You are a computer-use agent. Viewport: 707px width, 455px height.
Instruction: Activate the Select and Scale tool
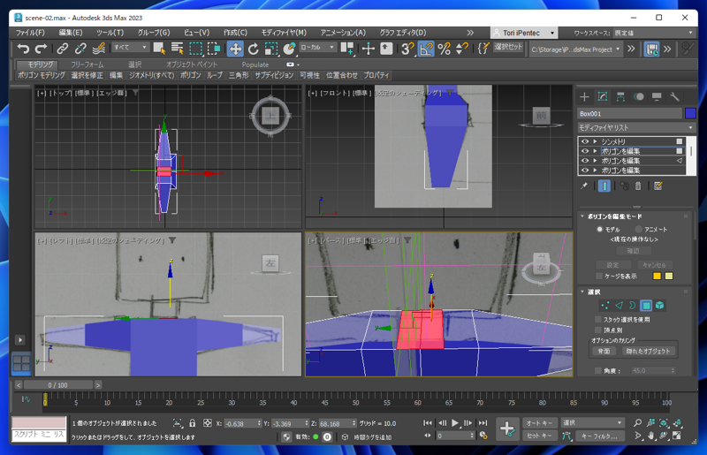click(271, 49)
